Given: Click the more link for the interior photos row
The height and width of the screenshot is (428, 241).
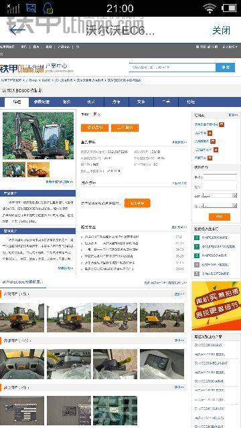Looking at the screenshot, I should point(179,340).
